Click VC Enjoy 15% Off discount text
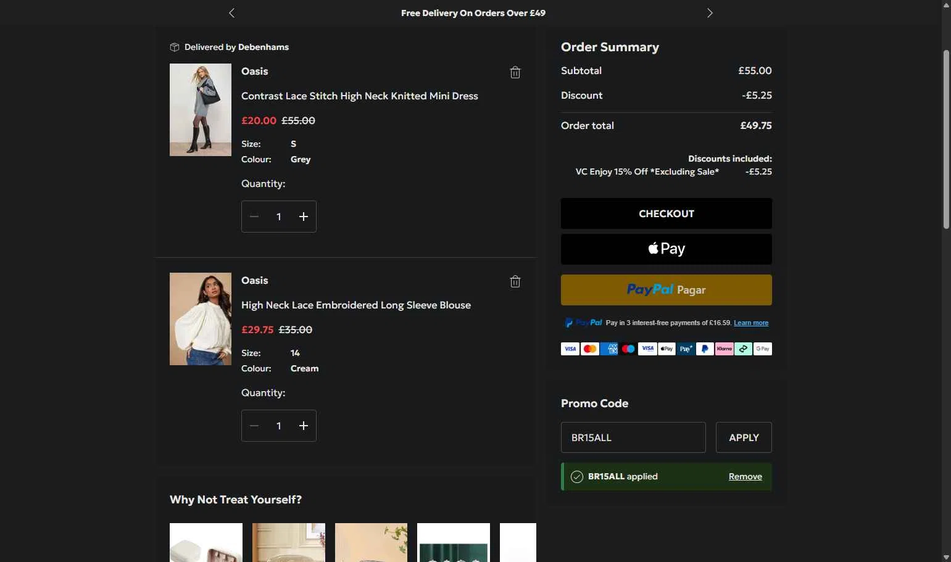The image size is (951, 562). pyautogui.click(x=647, y=172)
